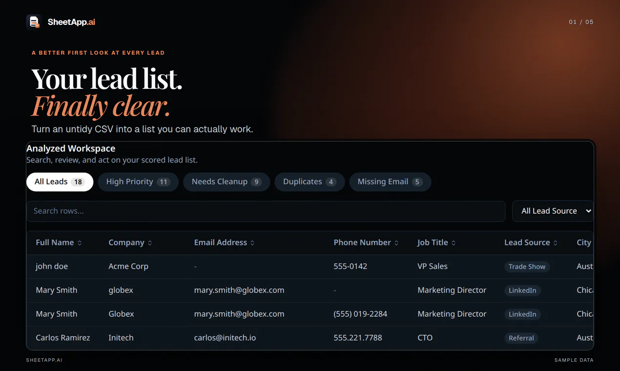
Task: Click the Trade Show source tag
Action: tap(527, 267)
